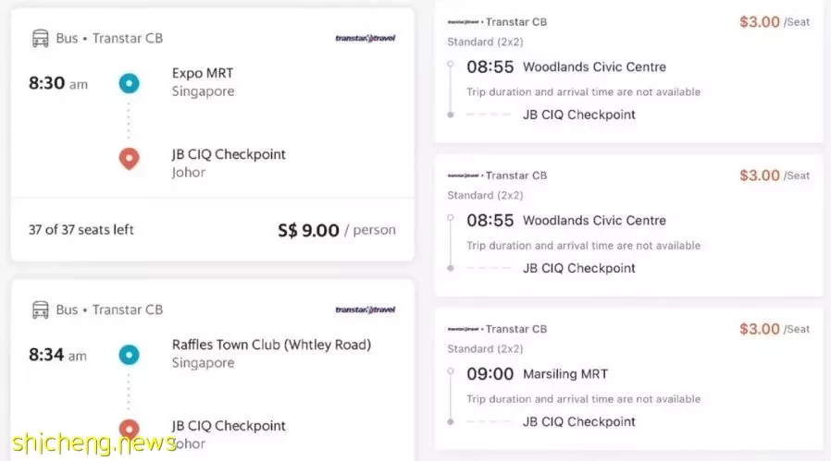Image resolution: width=831 pixels, height=461 pixels.
Task: Click the blue origin marker beside Expo MRT
Action: (x=129, y=83)
